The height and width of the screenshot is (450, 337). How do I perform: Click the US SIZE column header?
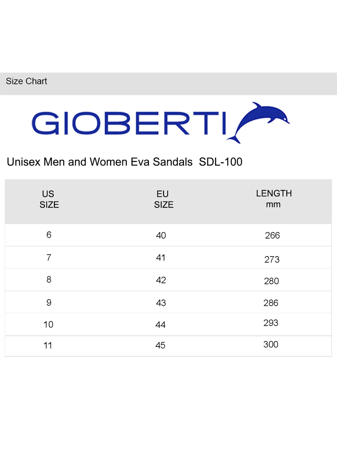[x=49, y=199]
